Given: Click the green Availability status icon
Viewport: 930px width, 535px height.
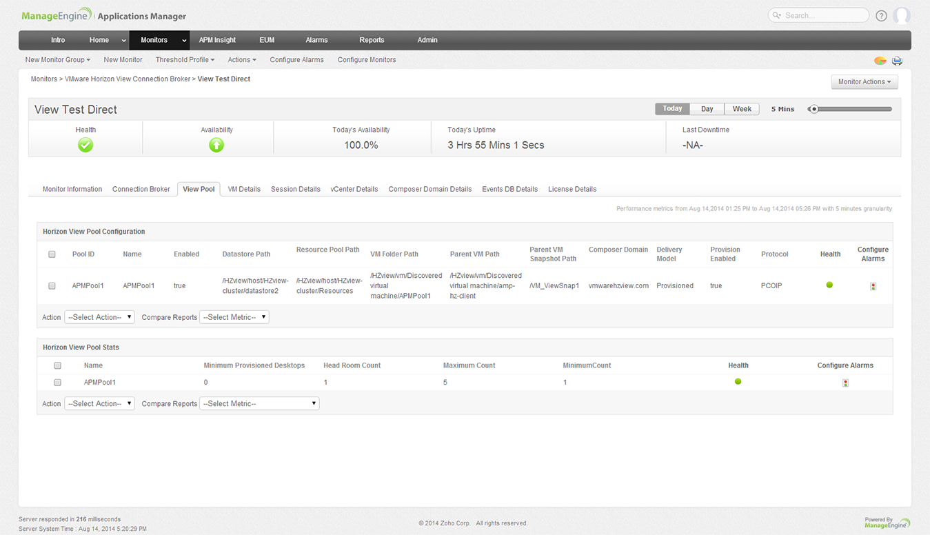Looking at the screenshot, I should [x=216, y=145].
